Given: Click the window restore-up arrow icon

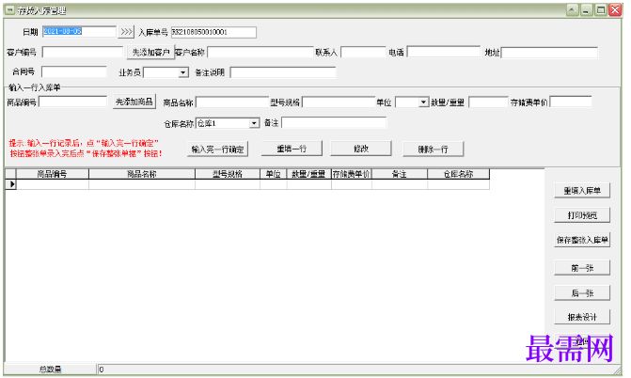Looking at the screenshot, I should [x=573, y=10].
